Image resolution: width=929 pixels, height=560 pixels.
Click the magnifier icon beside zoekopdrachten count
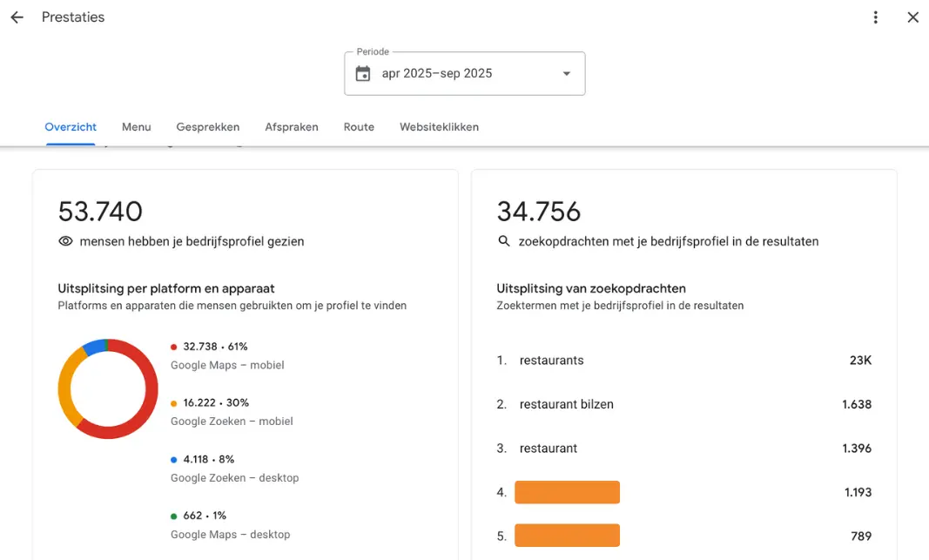tap(505, 241)
